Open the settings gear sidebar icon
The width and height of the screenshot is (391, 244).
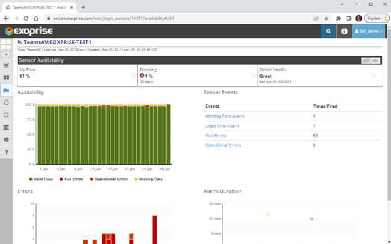coord(6,140)
